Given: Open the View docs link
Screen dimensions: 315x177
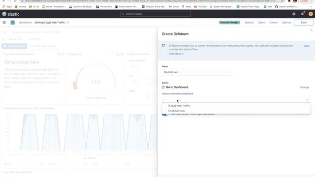Looking at the screenshot, I should (x=176, y=54).
